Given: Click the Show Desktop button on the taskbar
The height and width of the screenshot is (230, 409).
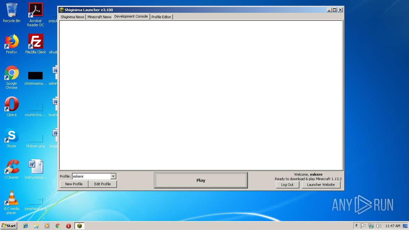Looking at the screenshot, I should coord(406,226).
